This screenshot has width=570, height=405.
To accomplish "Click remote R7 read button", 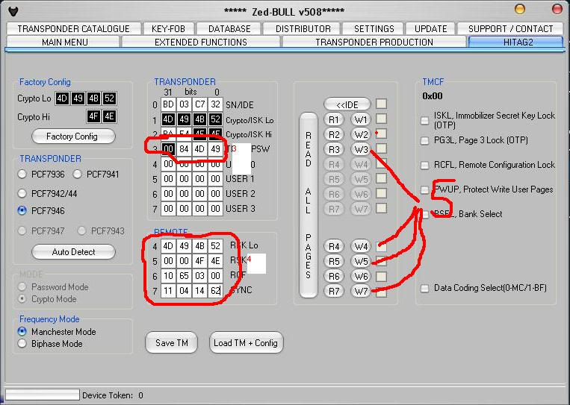I will click(x=333, y=291).
